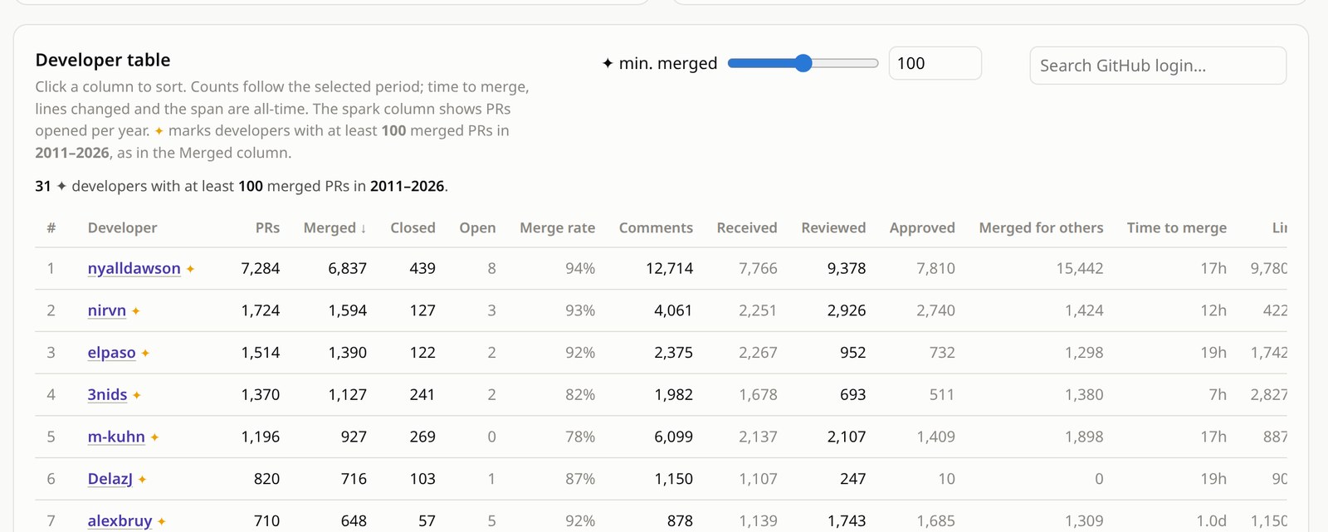Open the 3nids developer link
The height and width of the screenshot is (532, 1328).
point(107,394)
